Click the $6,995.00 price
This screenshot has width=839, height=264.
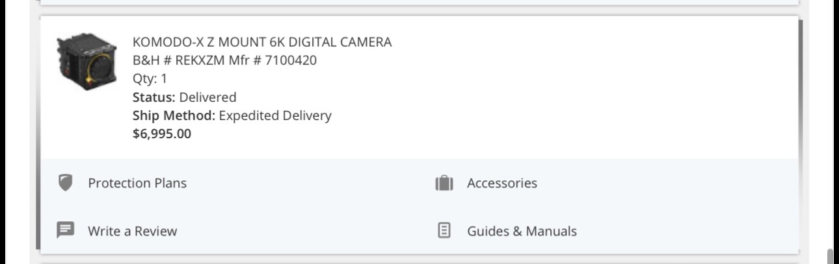(x=162, y=134)
